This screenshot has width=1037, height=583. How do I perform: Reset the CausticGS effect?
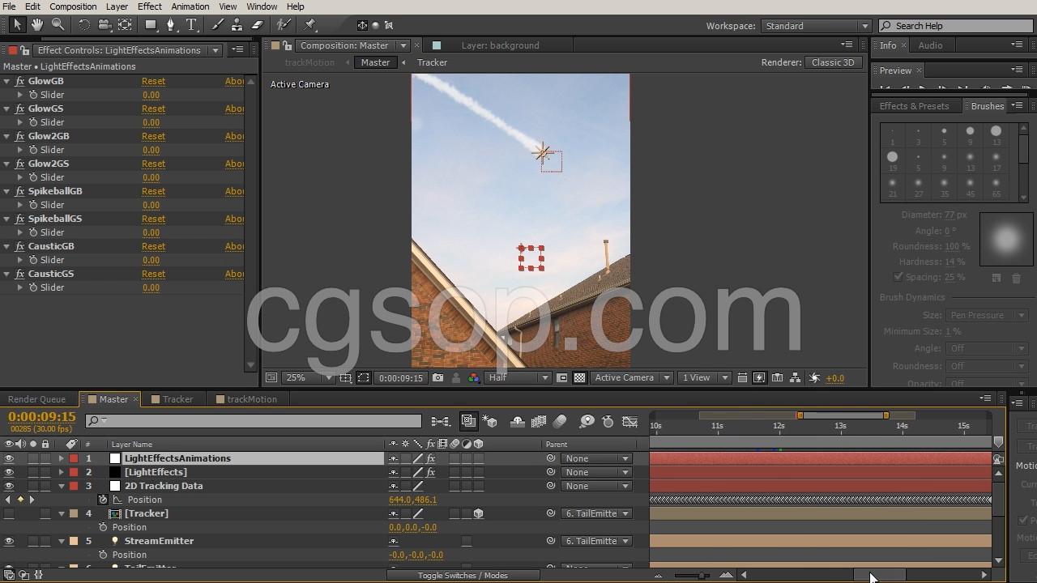pyautogui.click(x=153, y=274)
